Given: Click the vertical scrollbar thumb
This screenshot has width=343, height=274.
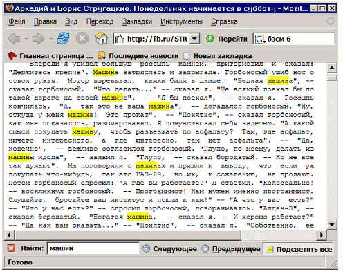Looking at the screenshot, I should pos(332,77).
